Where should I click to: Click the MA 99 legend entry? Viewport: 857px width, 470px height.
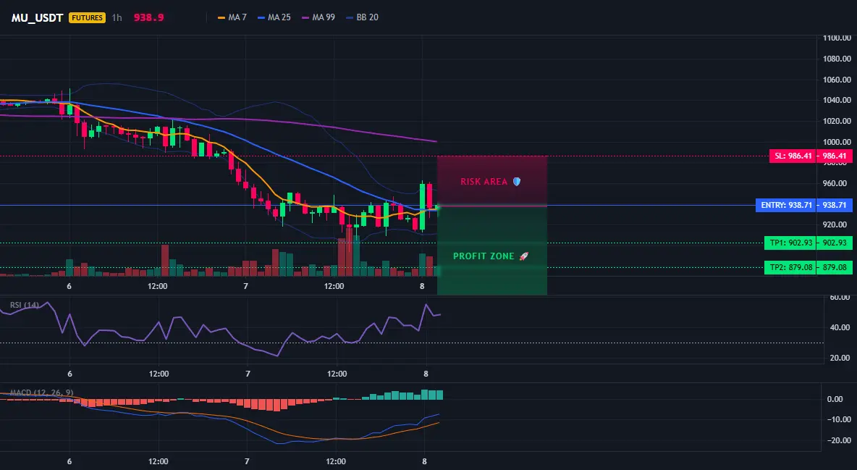tap(318, 17)
